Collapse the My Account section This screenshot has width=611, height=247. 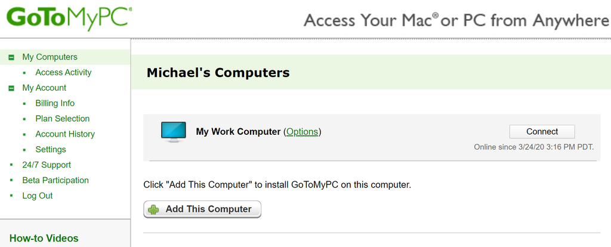pyautogui.click(x=11, y=88)
